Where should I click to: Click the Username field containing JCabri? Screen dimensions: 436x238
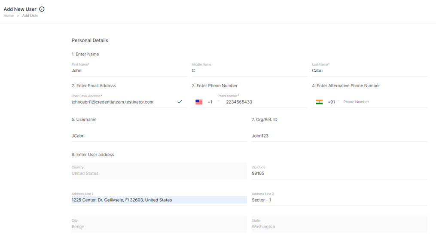[159, 136]
